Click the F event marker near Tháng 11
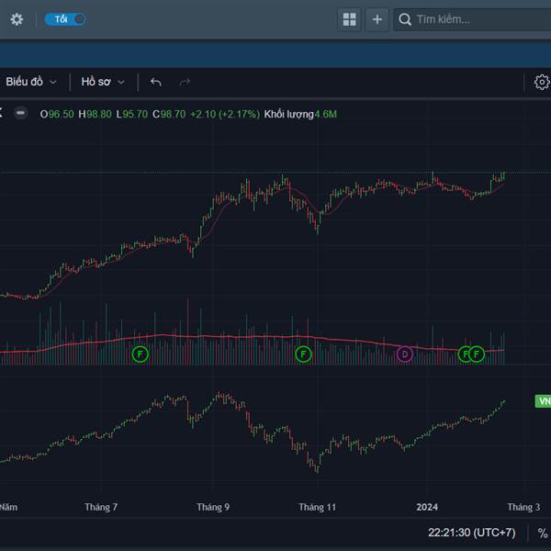The height and width of the screenshot is (551, 551). (303, 354)
